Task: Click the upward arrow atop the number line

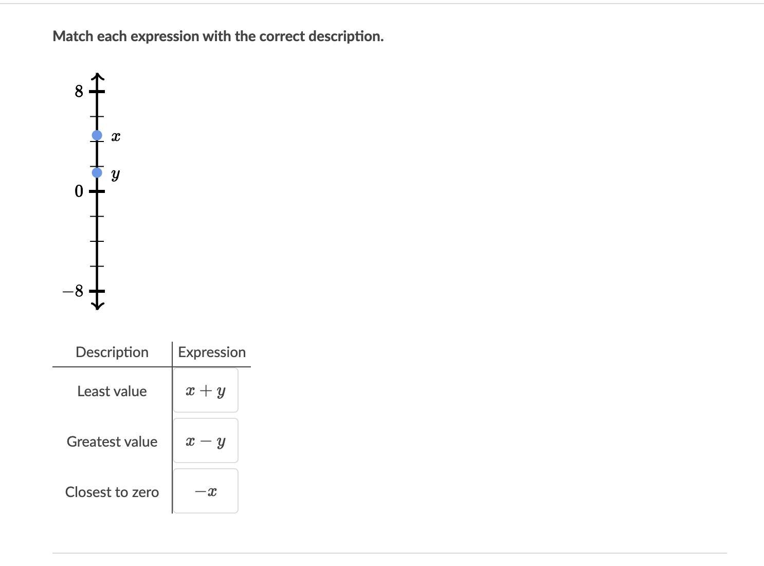Action: [x=97, y=77]
